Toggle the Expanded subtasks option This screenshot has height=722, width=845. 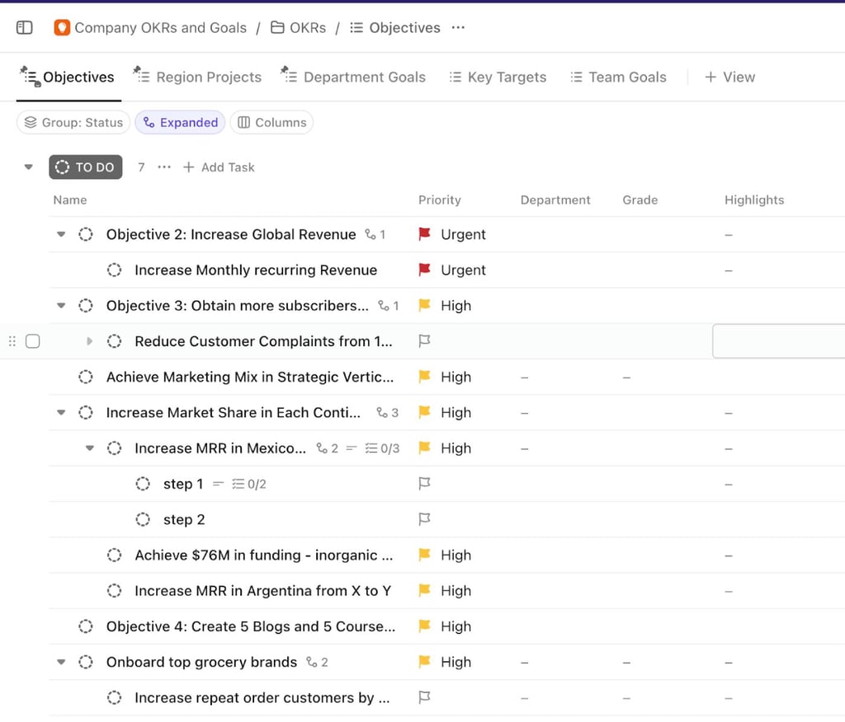coord(180,122)
